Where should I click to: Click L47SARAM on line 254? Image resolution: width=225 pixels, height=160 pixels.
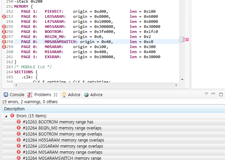(55, 22)
